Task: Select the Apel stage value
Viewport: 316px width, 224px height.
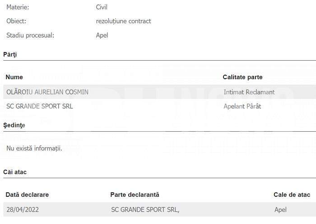Action: click(102, 35)
